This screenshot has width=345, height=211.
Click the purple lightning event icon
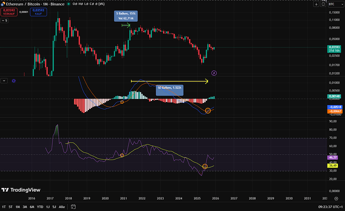pyautogui.click(x=214, y=73)
